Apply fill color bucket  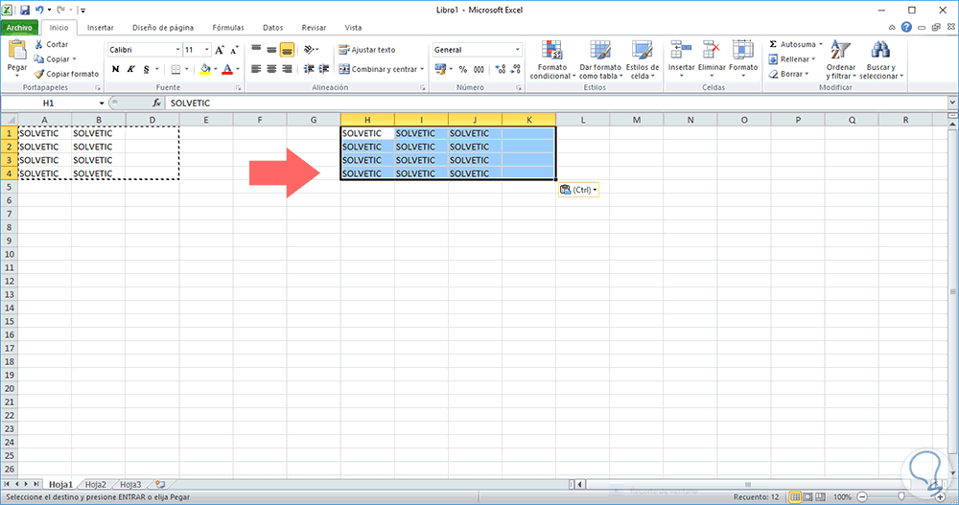(x=205, y=69)
